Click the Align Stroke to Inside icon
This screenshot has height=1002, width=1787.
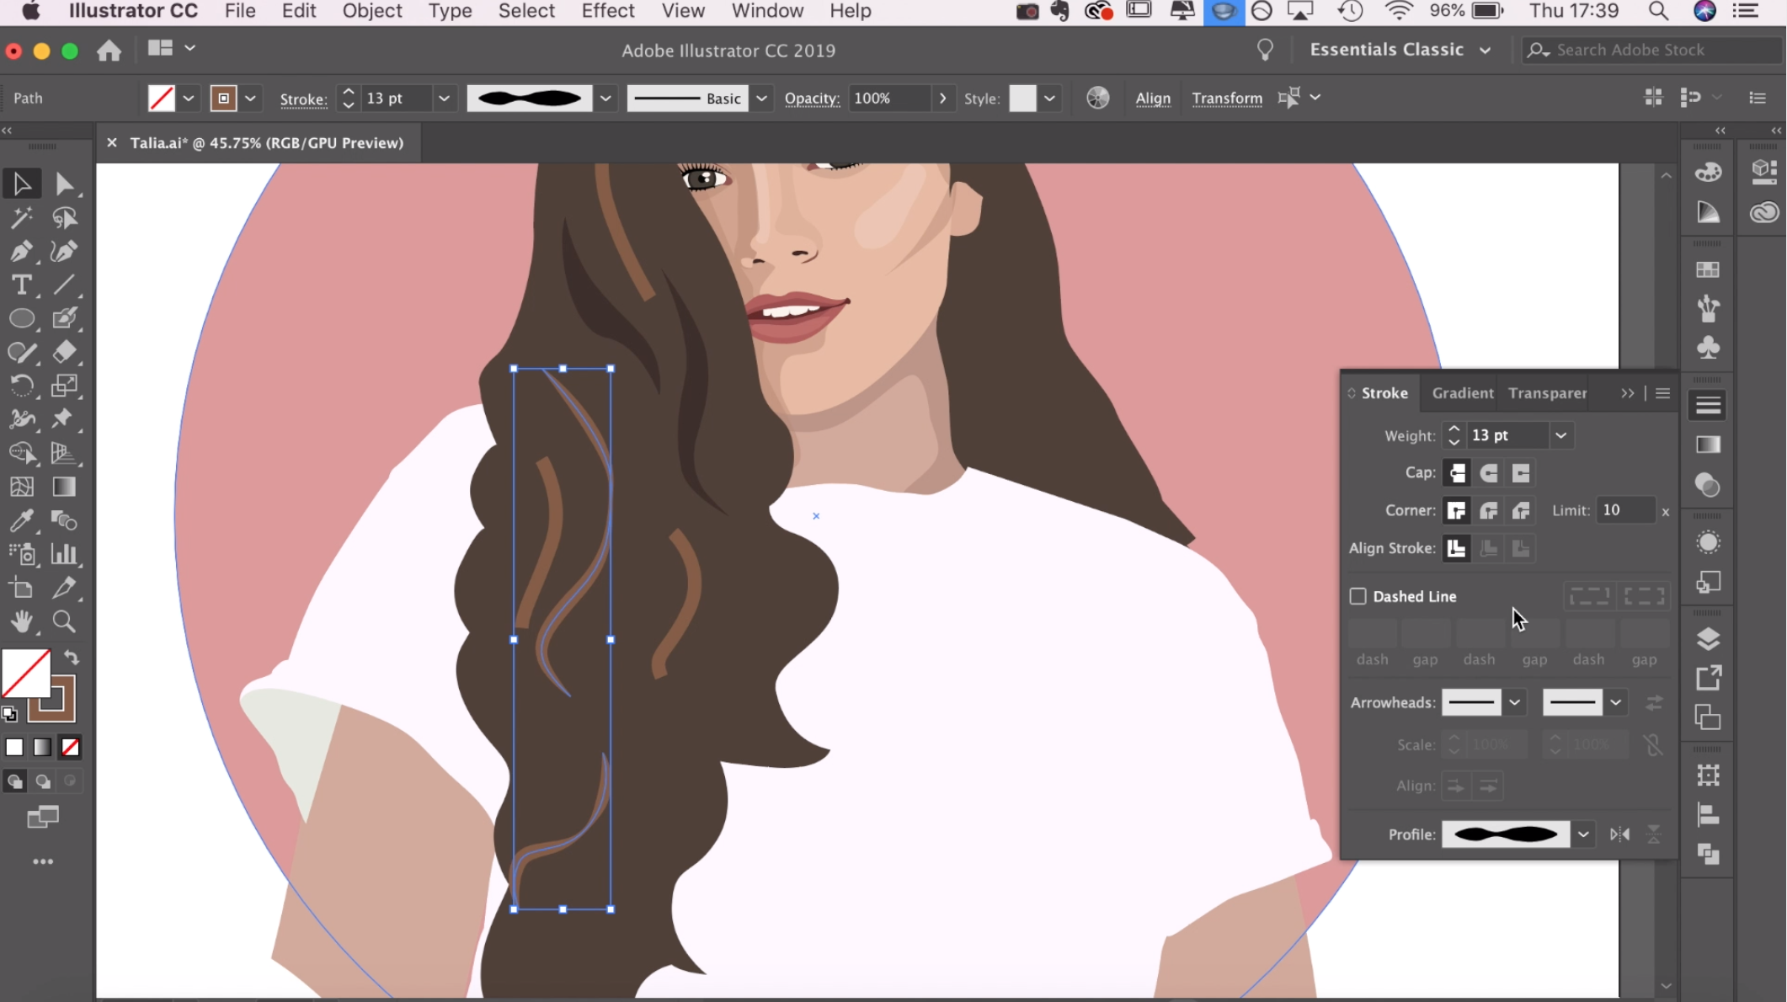tap(1487, 548)
